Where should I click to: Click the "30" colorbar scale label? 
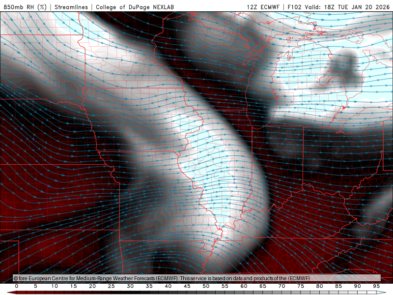130,286
